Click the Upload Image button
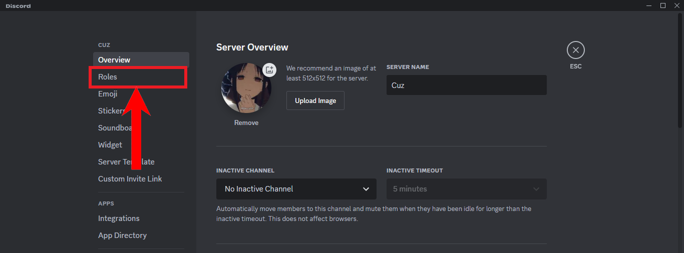 point(315,100)
